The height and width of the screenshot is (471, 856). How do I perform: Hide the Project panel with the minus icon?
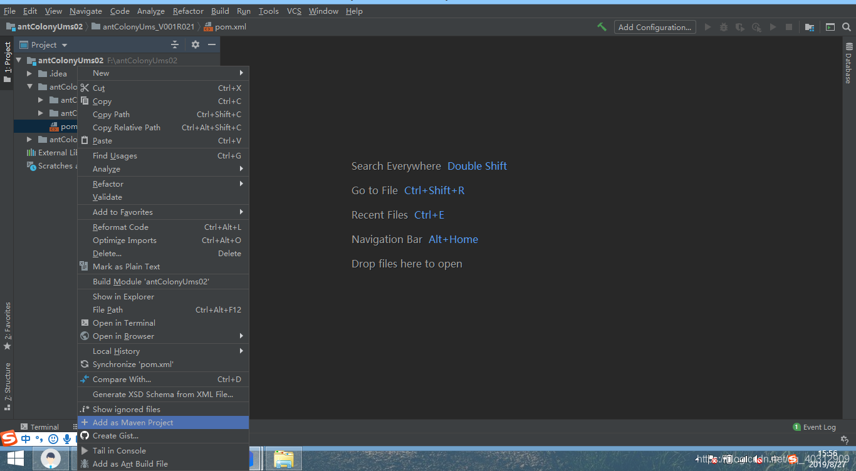[212, 44]
